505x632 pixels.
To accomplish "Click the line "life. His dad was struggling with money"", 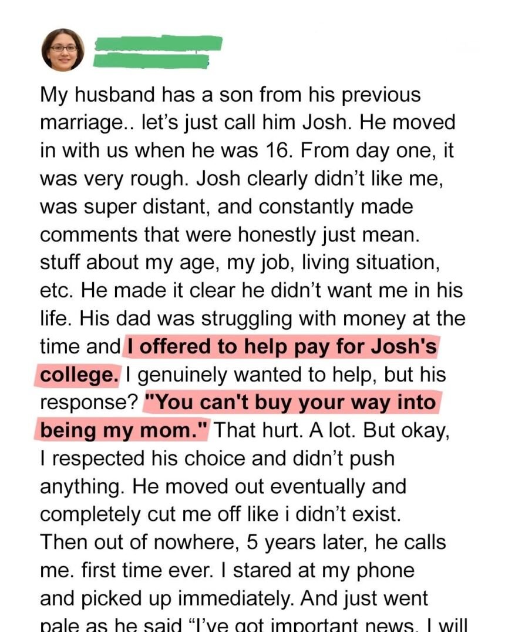I will pos(253,319).
